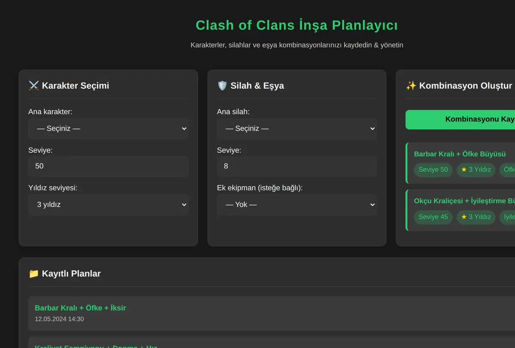Open saved plan Barbar Kralı + Öfke + İksir
This screenshot has height=348, width=515.
pos(272,313)
